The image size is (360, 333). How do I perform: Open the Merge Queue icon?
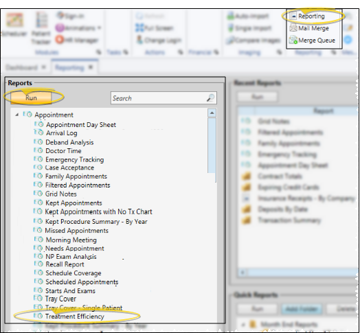293,40
